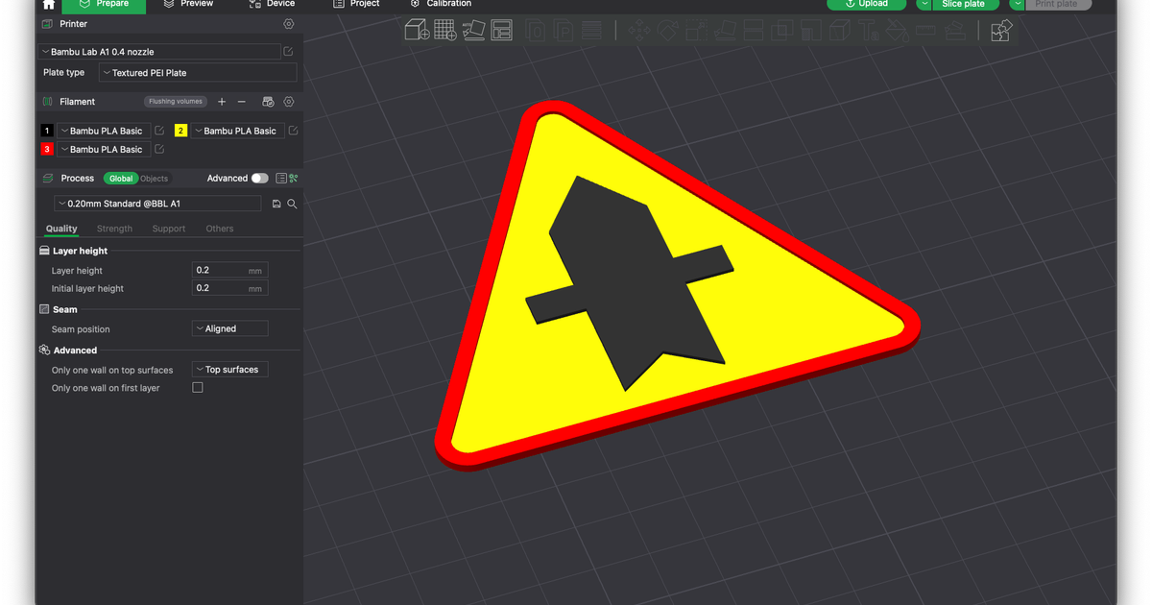Toggle the Advanced process settings switch
The image size is (1152, 605).
tap(259, 178)
